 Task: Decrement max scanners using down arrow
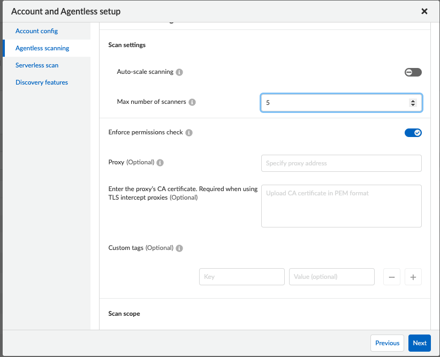[413, 105]
